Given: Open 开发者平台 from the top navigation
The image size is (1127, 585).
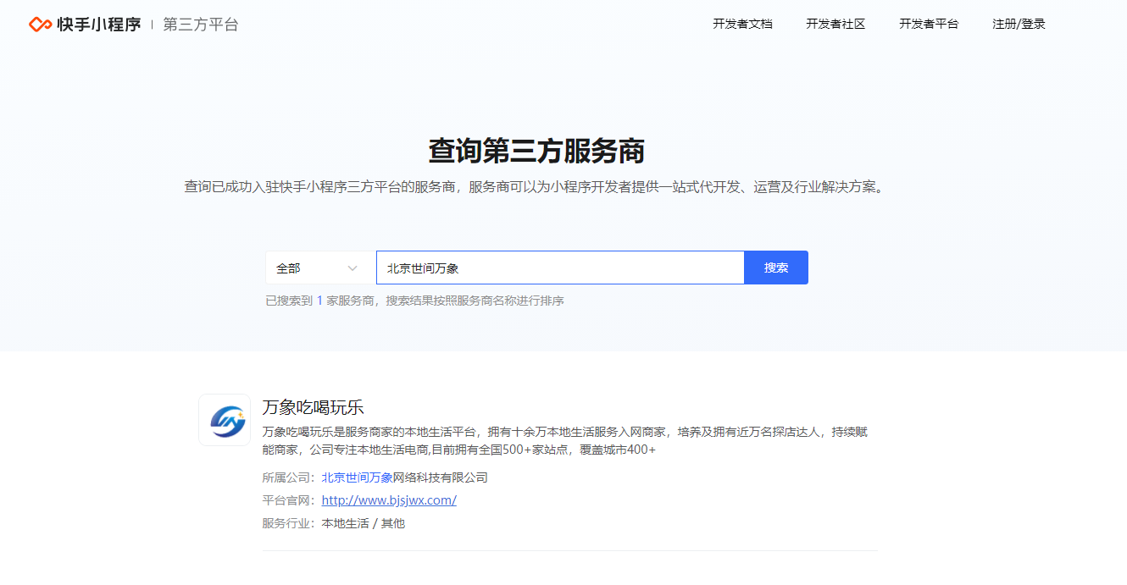Looking at the screenshot, I should click(929, 24).
